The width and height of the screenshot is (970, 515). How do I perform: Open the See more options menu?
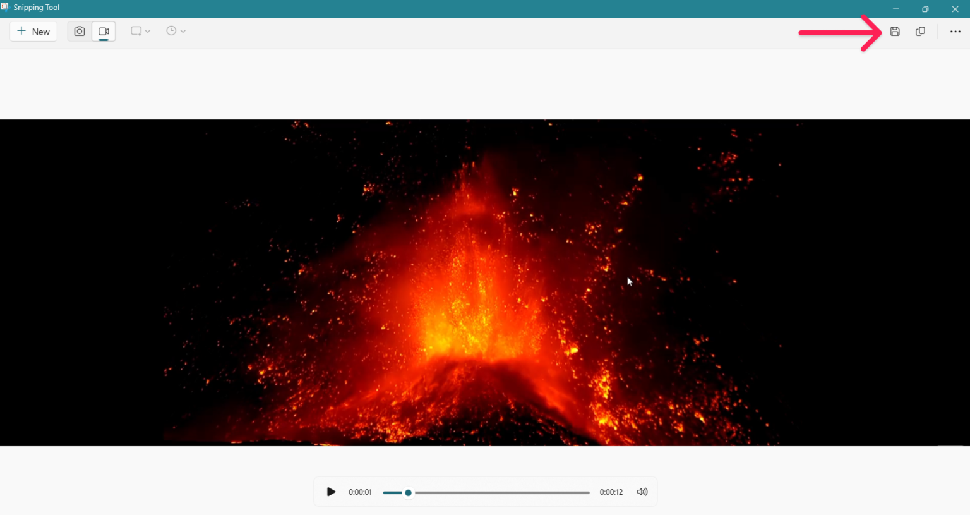(x=955, y=31)
